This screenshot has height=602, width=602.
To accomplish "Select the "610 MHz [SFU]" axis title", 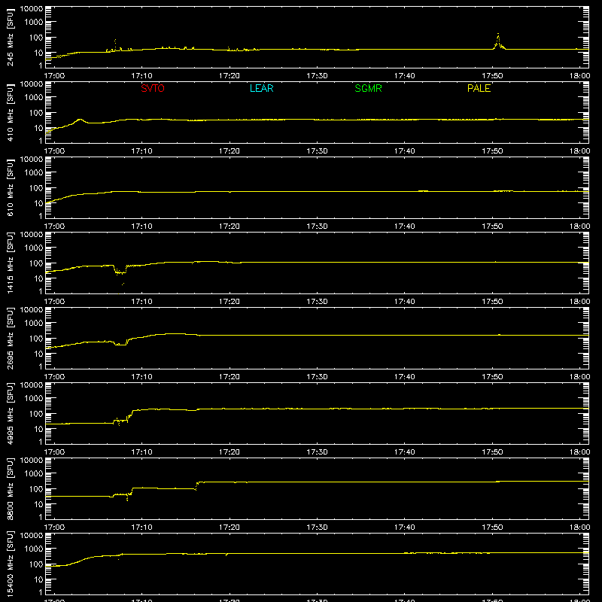I will coord(10,187).
